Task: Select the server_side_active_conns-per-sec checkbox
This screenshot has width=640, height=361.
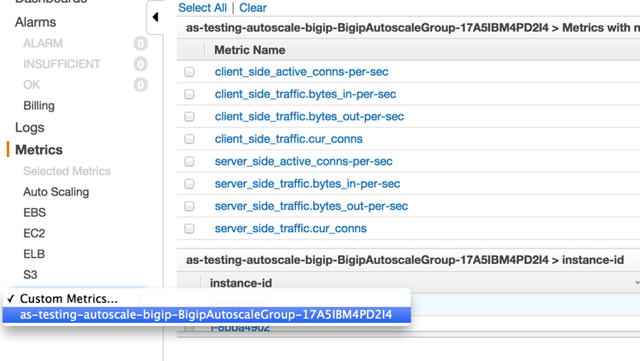Action: click(x=189, y=161)
